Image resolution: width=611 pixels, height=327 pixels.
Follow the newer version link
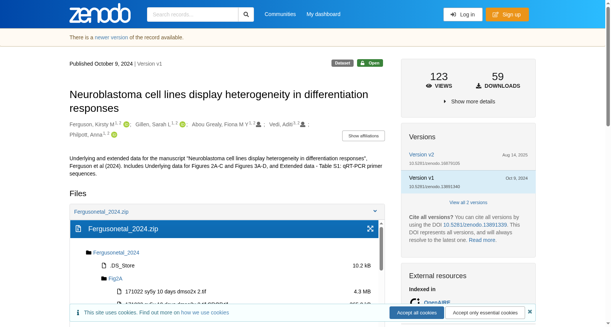[112, 37]
